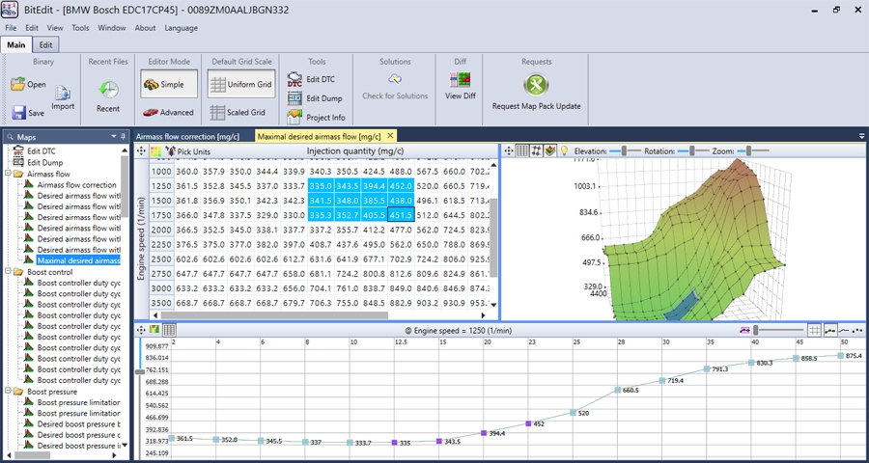The height and width of the screenshot is (463, 869).
Task: Open the Edit Dump tool in ribbon
Action: [x=314, y=98]
